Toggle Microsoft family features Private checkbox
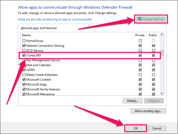 tap(140, 89)
